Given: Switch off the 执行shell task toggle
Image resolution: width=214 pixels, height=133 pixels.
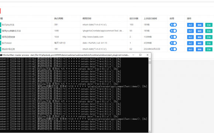Looking at the screenshot, I should [173, 43].
